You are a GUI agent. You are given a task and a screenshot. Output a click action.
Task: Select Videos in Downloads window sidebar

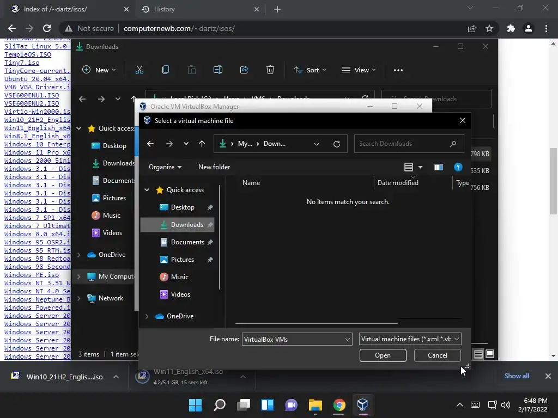click(112, 233)
